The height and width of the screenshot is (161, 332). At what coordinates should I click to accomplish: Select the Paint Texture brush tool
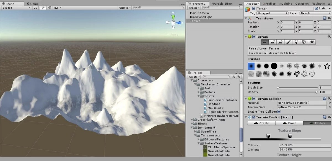click(288, 42)
